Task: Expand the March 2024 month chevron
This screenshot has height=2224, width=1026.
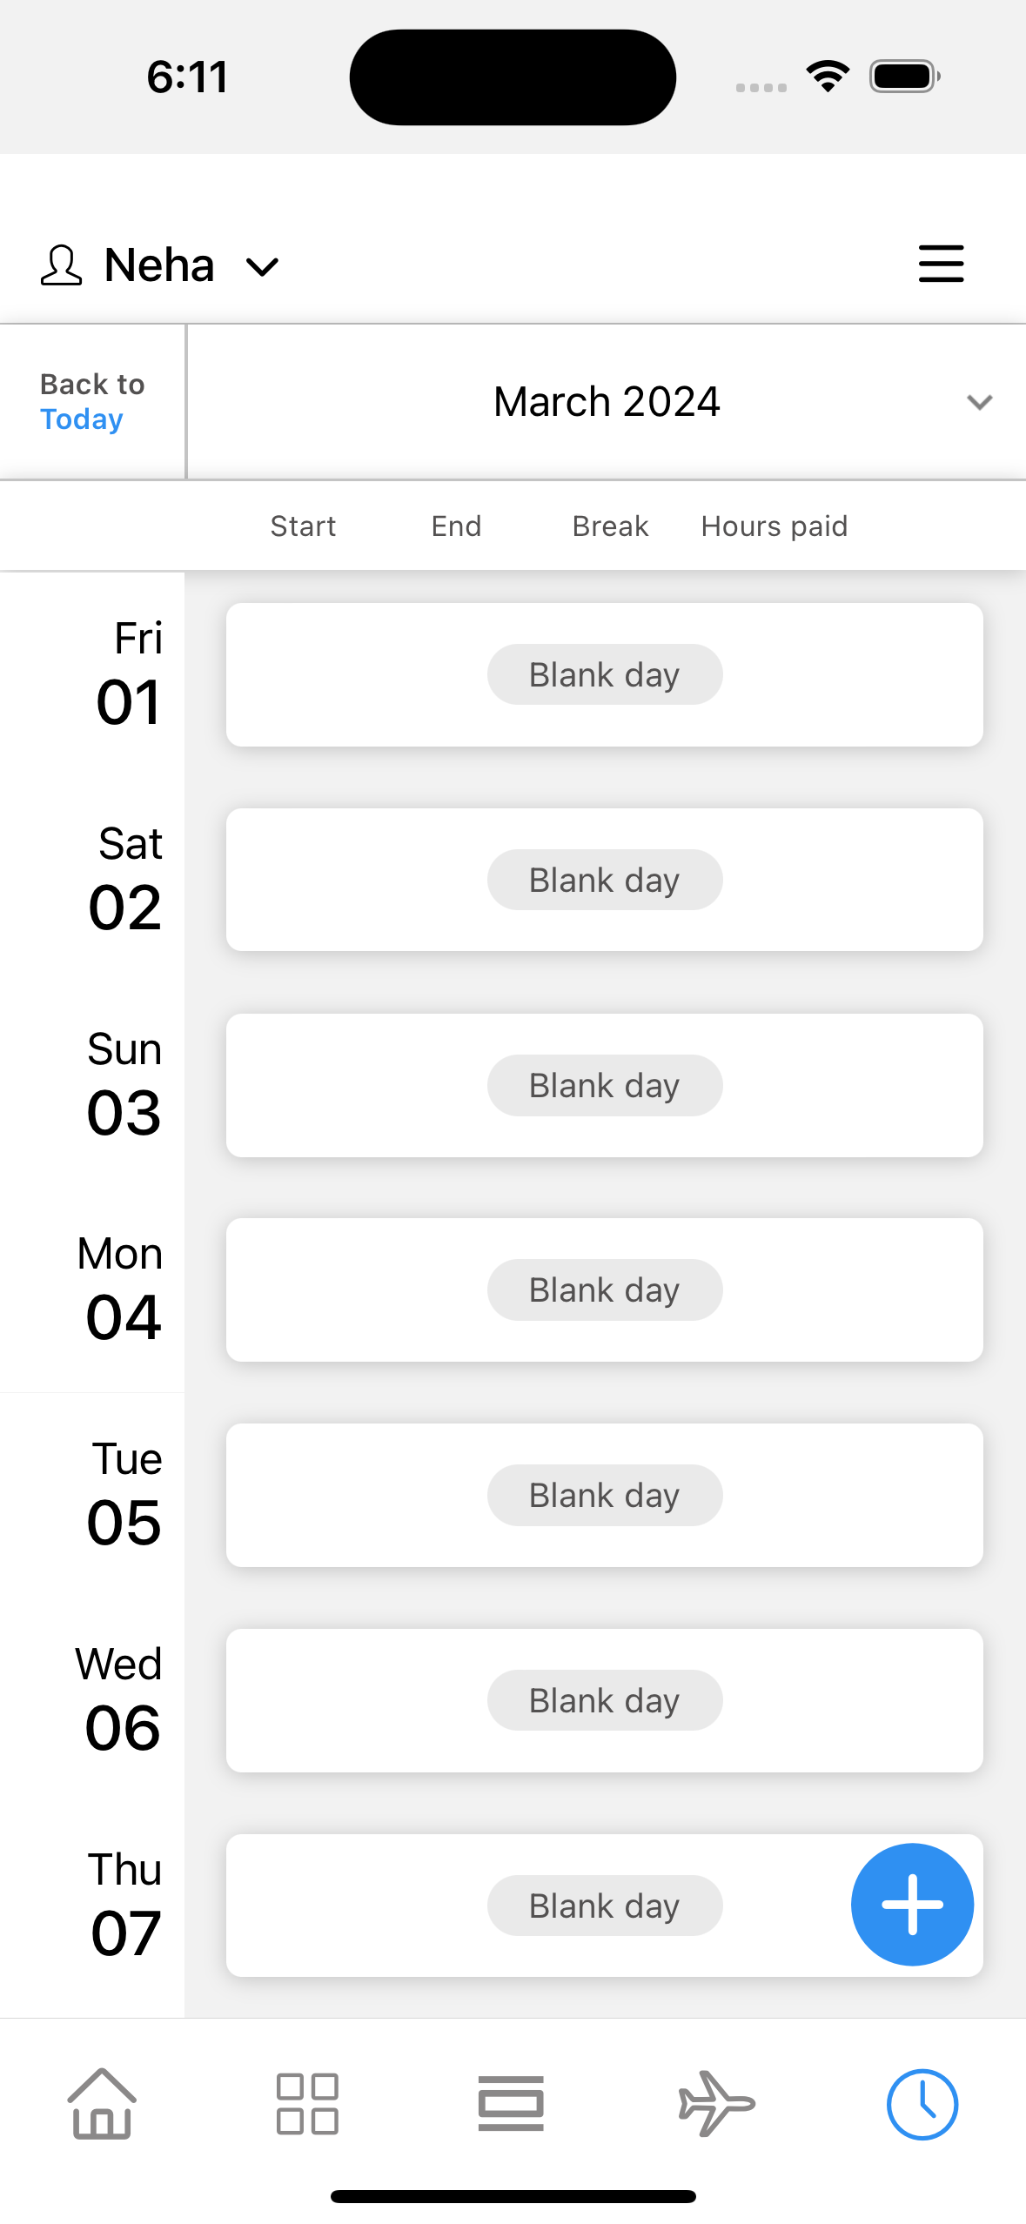Action: coord(979,402)
